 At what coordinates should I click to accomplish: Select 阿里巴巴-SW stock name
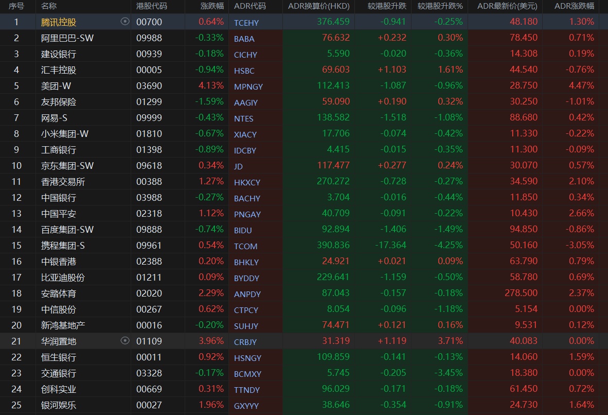click(x=67, y=38)
